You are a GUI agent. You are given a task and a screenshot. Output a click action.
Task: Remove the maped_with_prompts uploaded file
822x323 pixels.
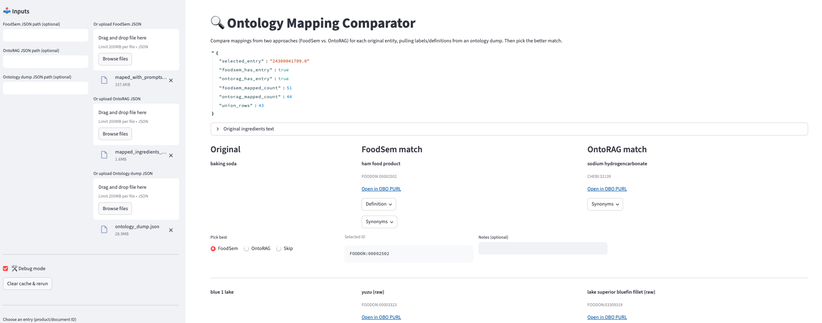coord(171,81)
